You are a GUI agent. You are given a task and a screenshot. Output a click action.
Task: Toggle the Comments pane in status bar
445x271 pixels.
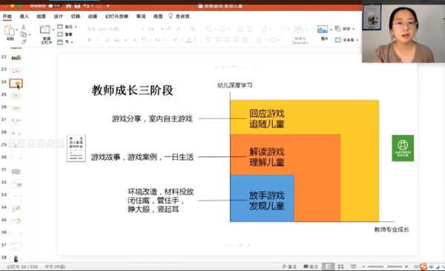click(x=311, y=267)
